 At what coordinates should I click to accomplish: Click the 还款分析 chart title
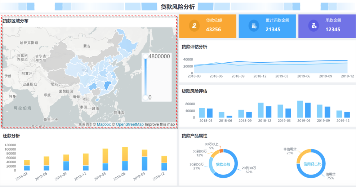(x=12, y=136)
